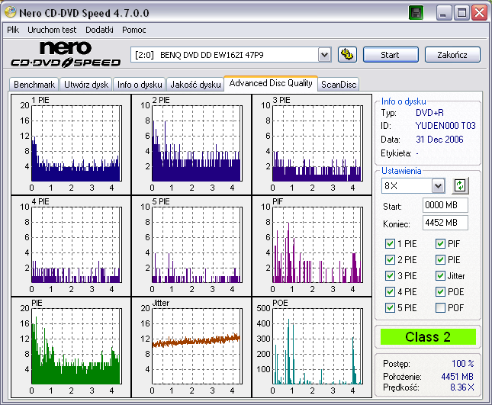The image size is (492, 405).
Task: Click the purple PIF graph
Action: pyautogui.click(x=312, y=246)
